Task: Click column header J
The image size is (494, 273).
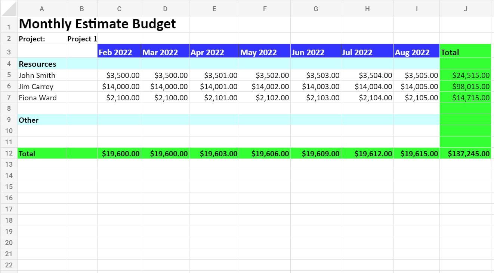Action: (x=465, y=8)
